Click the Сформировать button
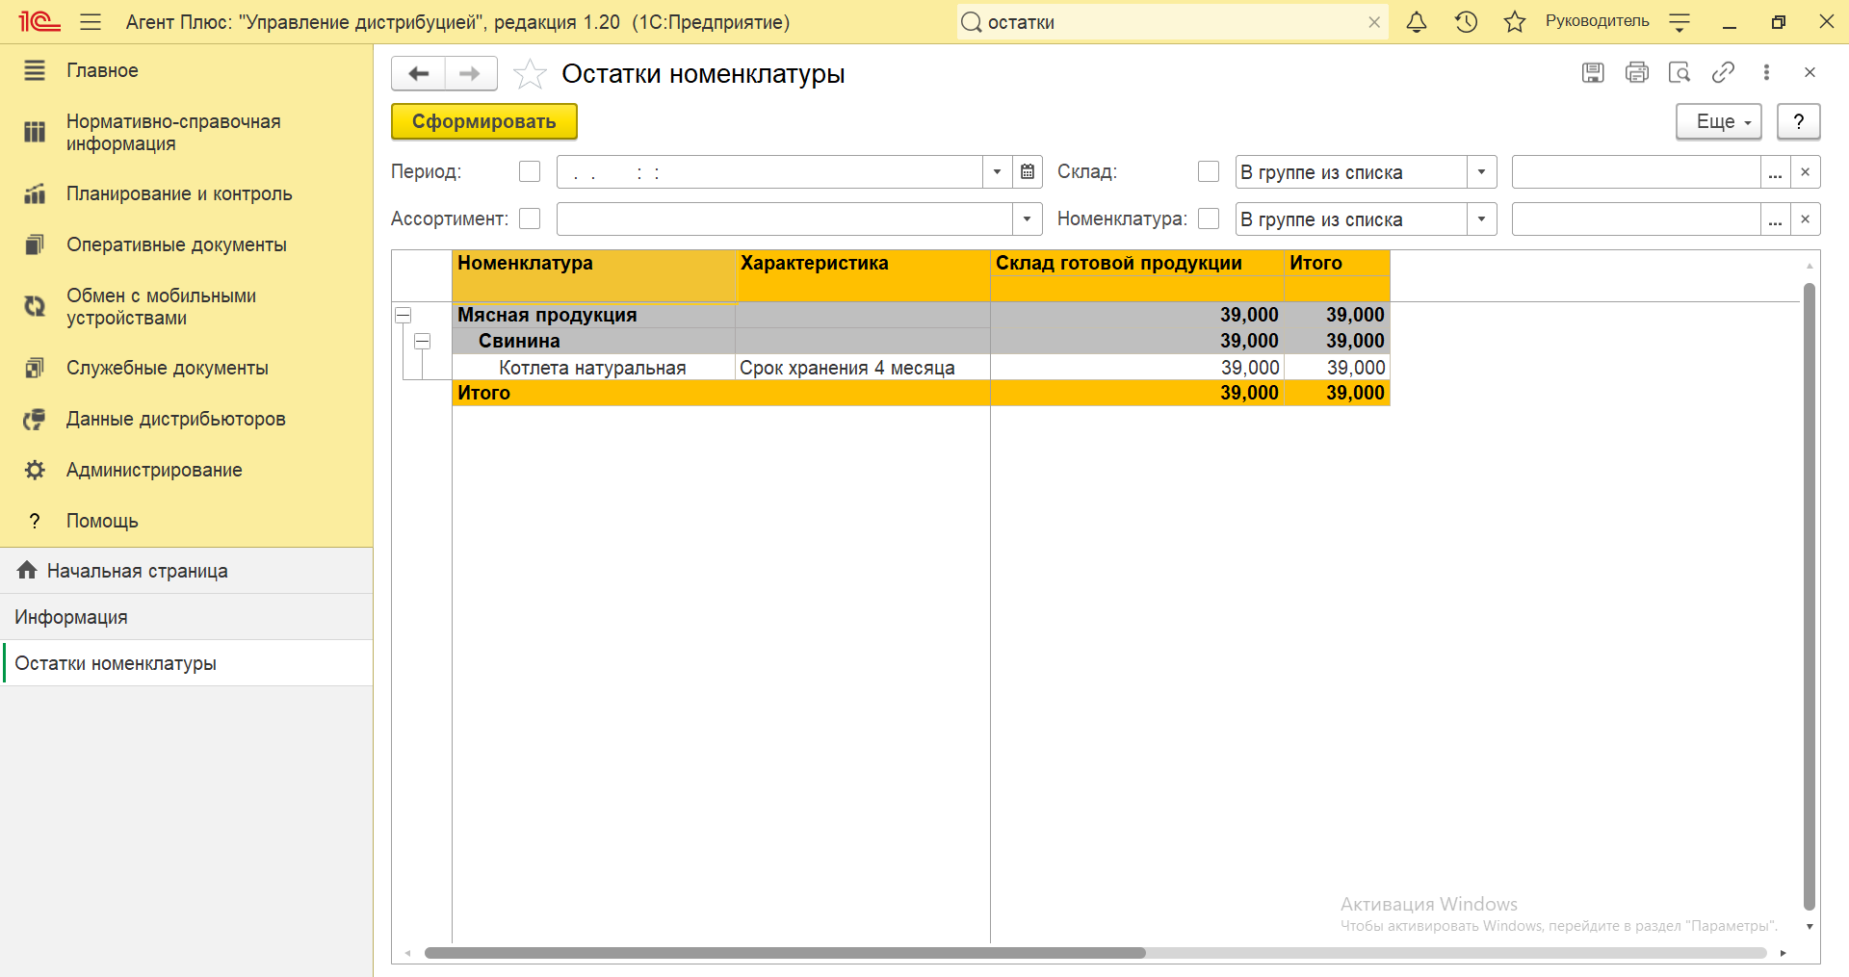The image size is (1849, 977). tap(484, 121)
